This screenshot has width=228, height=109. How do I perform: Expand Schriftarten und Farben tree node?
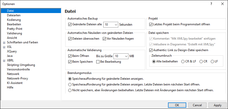(x=4, y=42)
